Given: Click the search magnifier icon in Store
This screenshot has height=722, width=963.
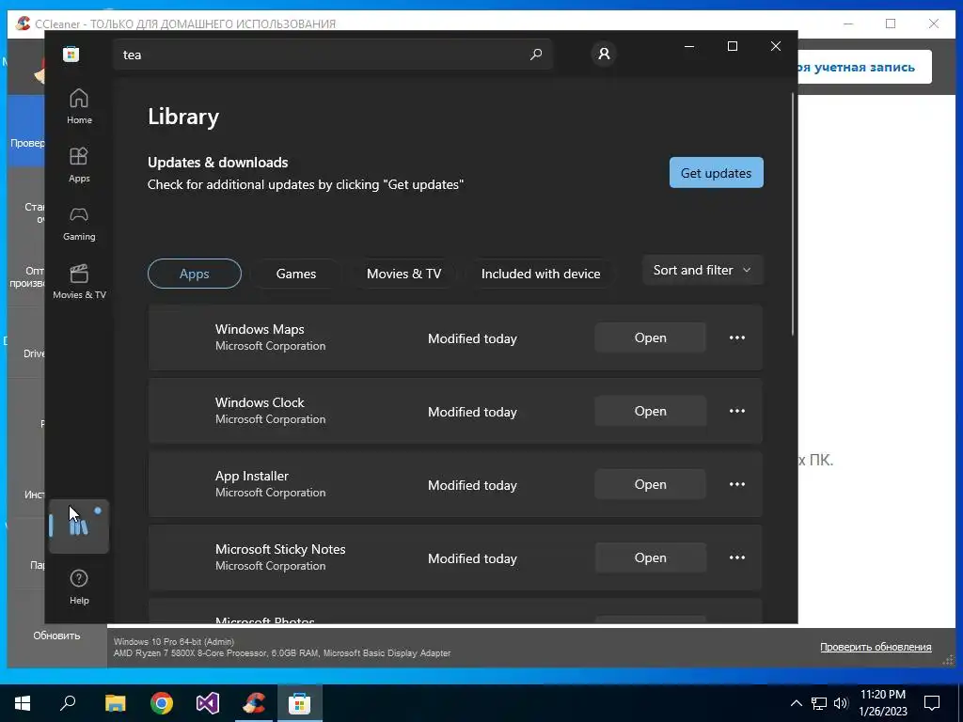Looking at the screenshot, I should pos(536,54).
